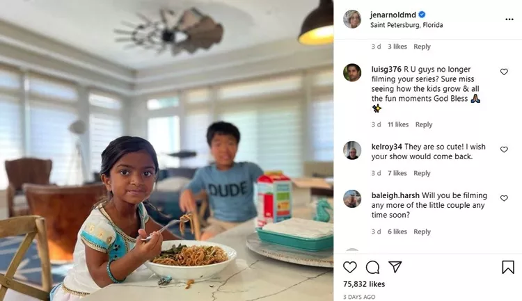Click the blue verified badge next to jenarnoldmd
The height and width of the screenshot is (301, 522).
422,15
